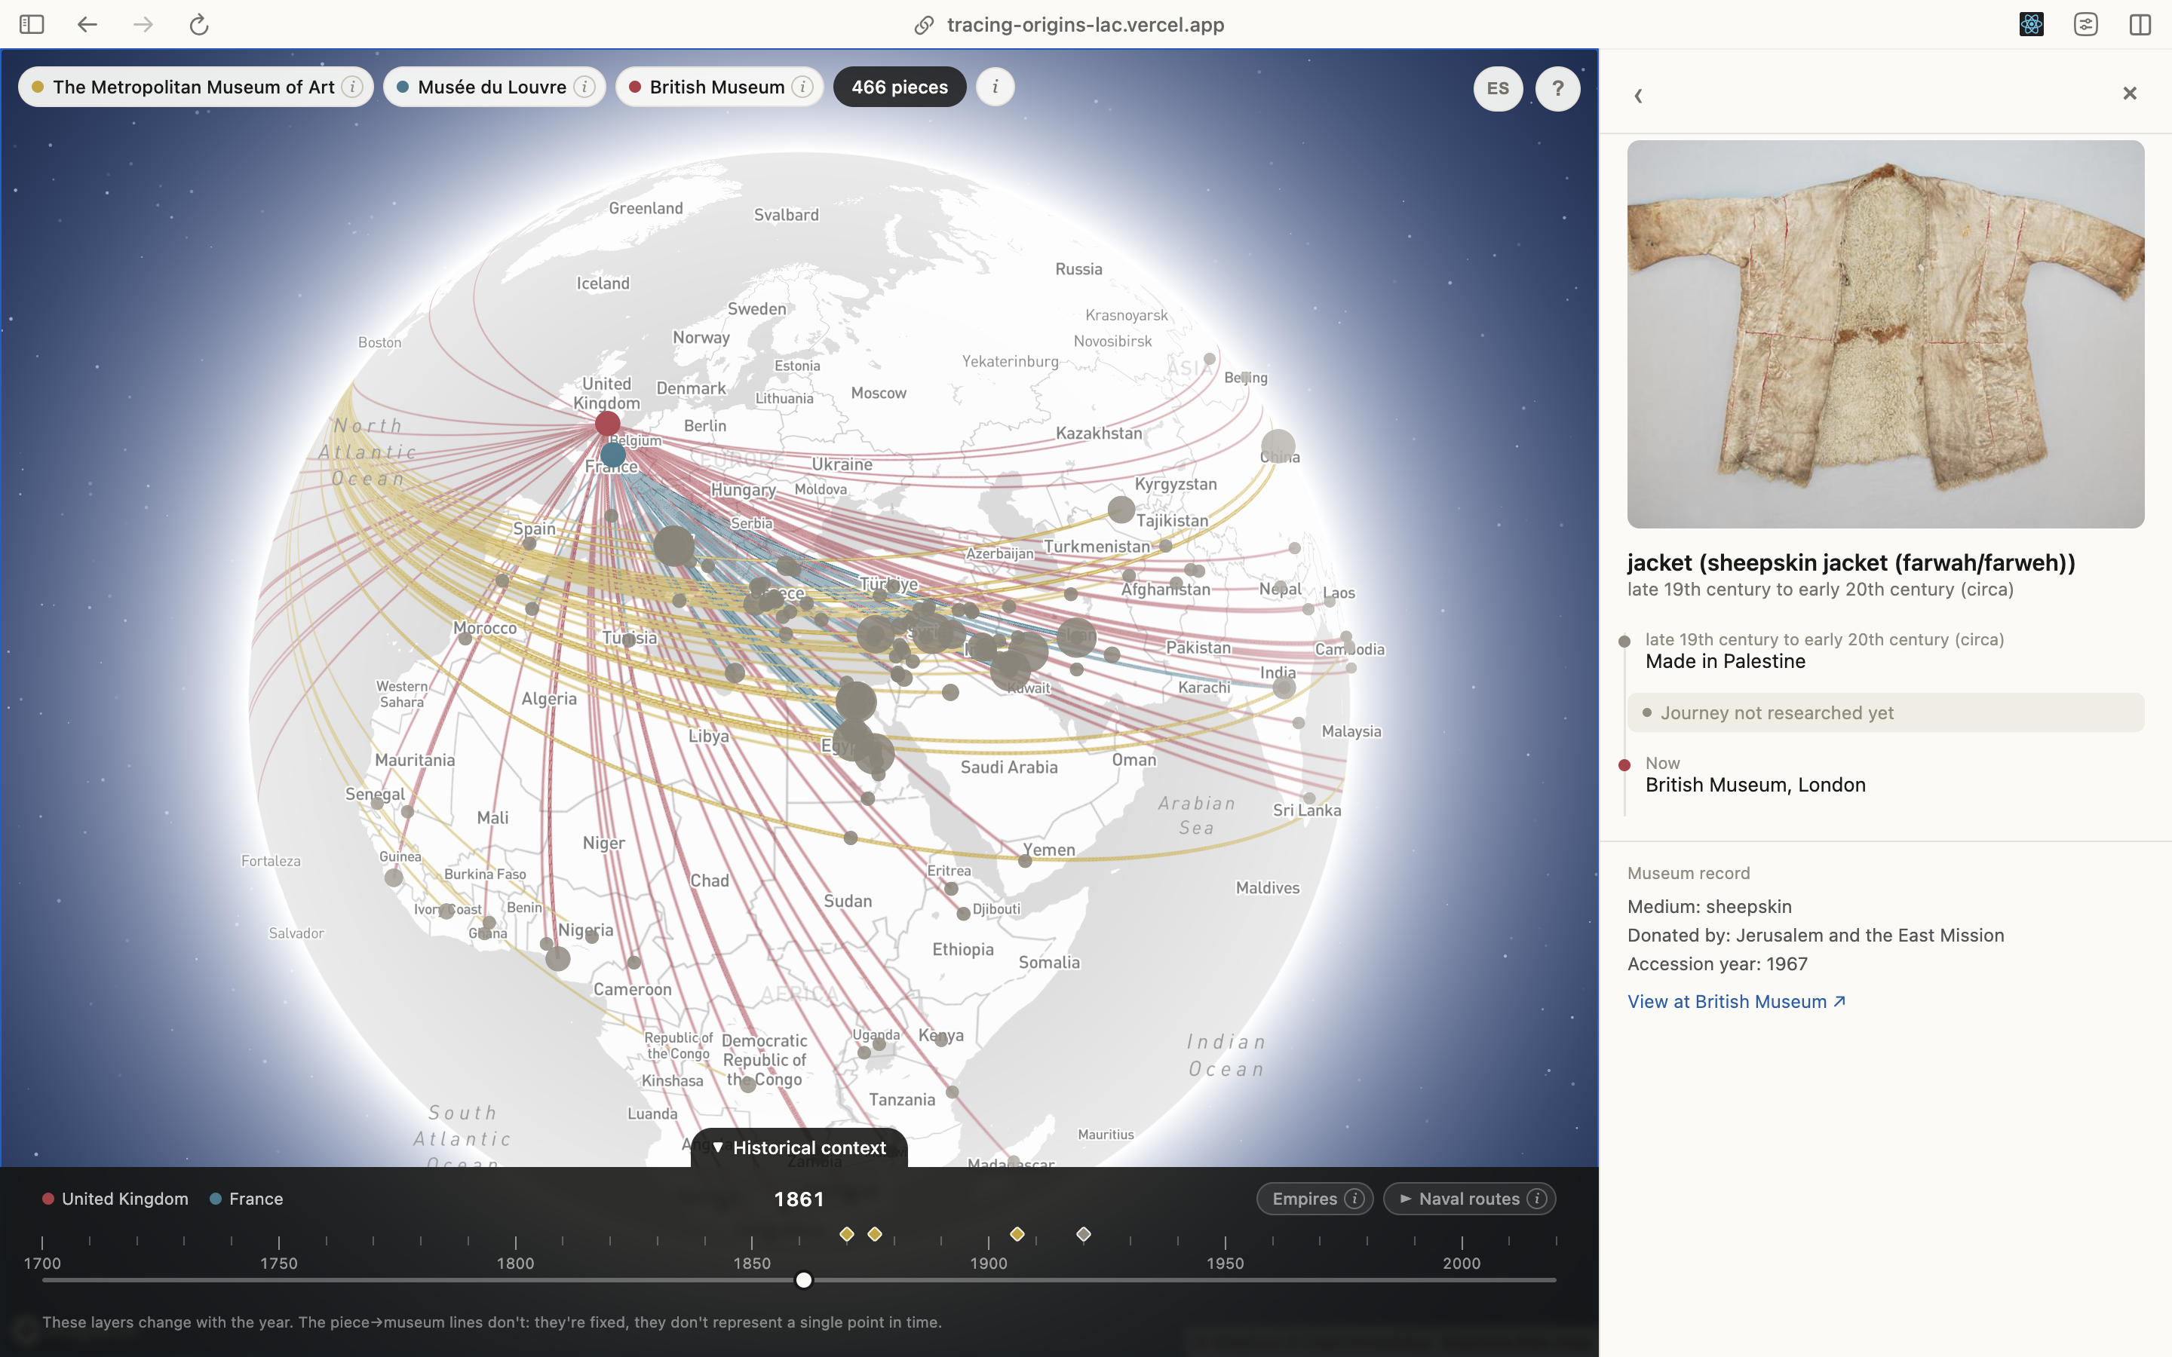Open the React DevTools extension icon
This screenshot has height=1357, width=2172.
2031,24
